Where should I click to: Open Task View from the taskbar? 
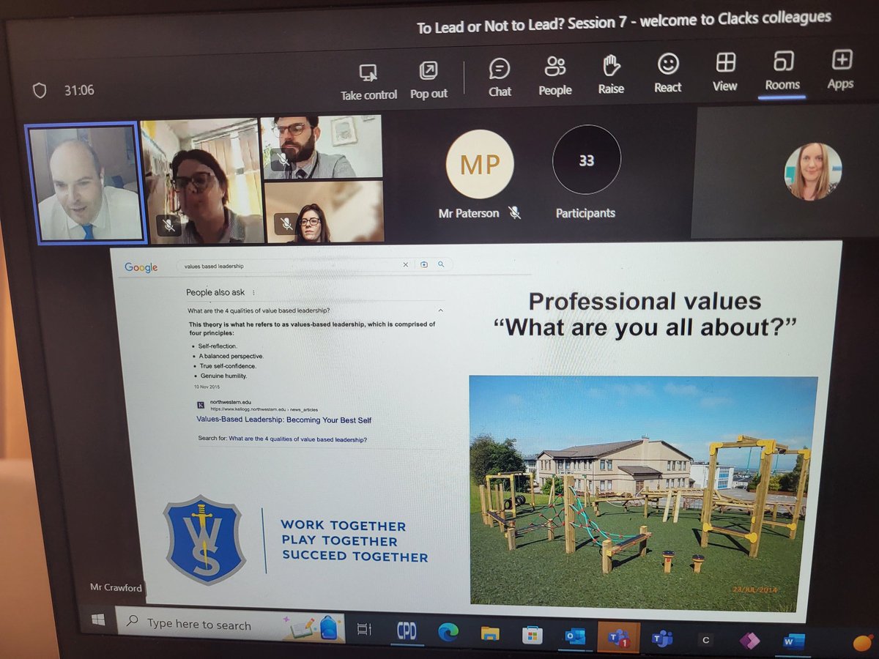363,628
